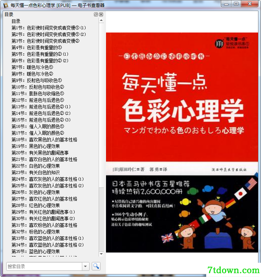The height and width of the screenshot is (277, 261).
Task: Jump to 第9节：反射色与吸收色①
Action: 37,80
